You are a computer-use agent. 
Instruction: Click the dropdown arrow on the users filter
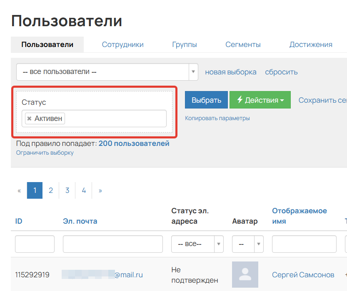[x=193, y=72]
